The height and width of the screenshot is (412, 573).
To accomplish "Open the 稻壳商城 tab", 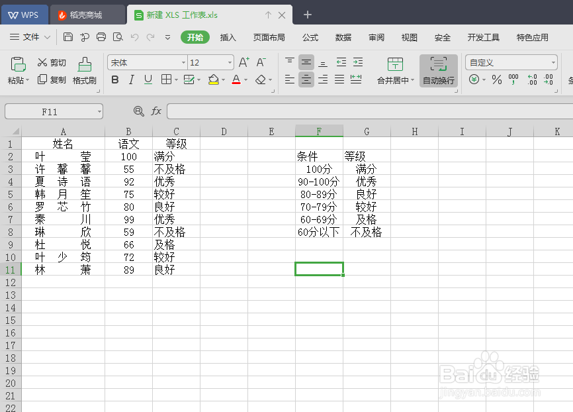I will tap(87, 15).
